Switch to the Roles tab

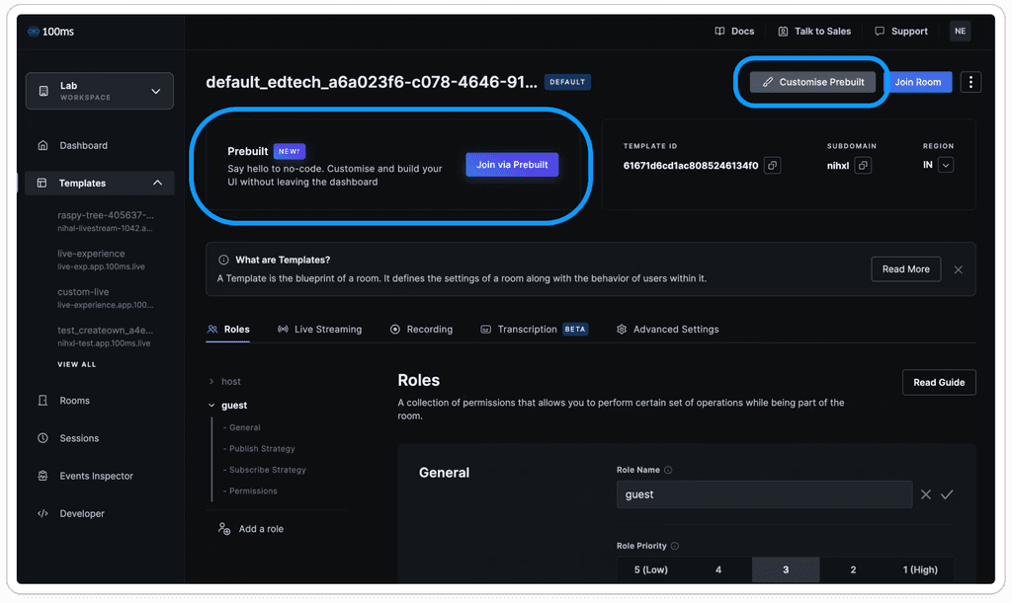[228, 330]
